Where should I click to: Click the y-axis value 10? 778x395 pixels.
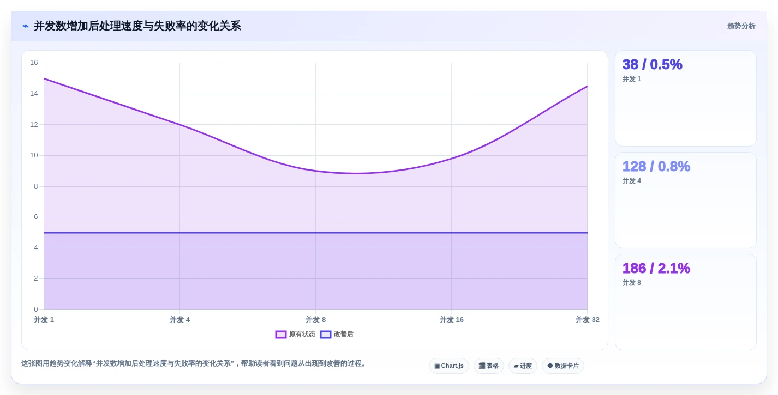pos(34,155)
